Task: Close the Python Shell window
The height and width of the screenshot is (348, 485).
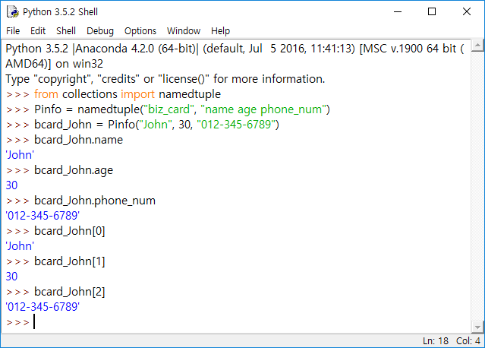Action: tap(467, 11)
